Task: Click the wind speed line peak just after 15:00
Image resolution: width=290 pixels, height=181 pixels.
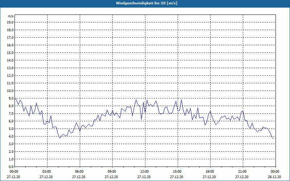Action: tap(182, 100)
